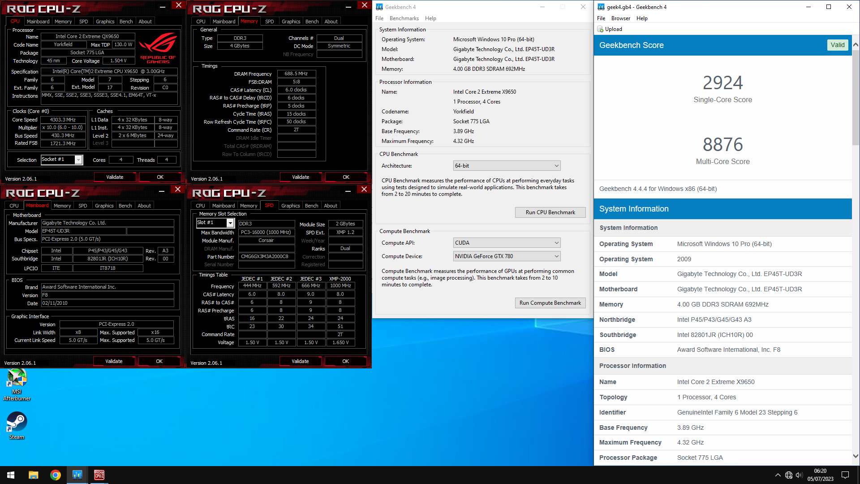Click Single-Core Score 2924
This screenshot has width=860, height=484.
click(722, 82)
